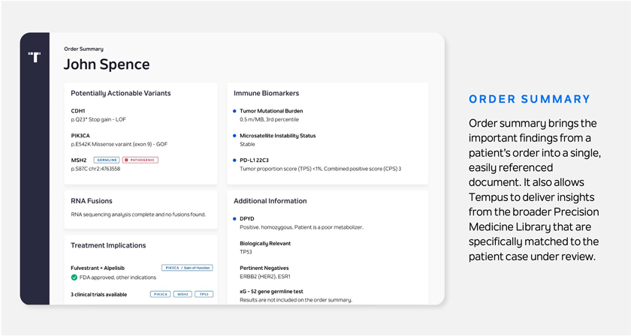Viewport: 631px width, 336px height.
Task: Select xG - 52 gene germline test
Action: [272, 292]
